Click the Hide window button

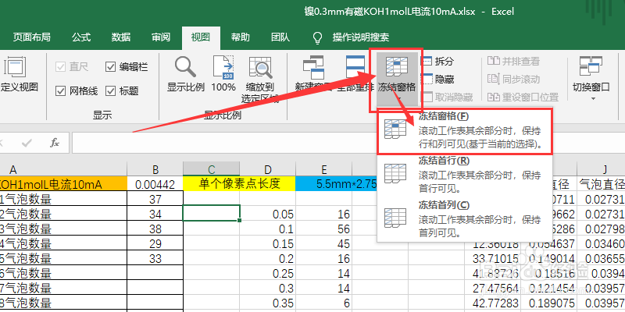tap(437, 80)
